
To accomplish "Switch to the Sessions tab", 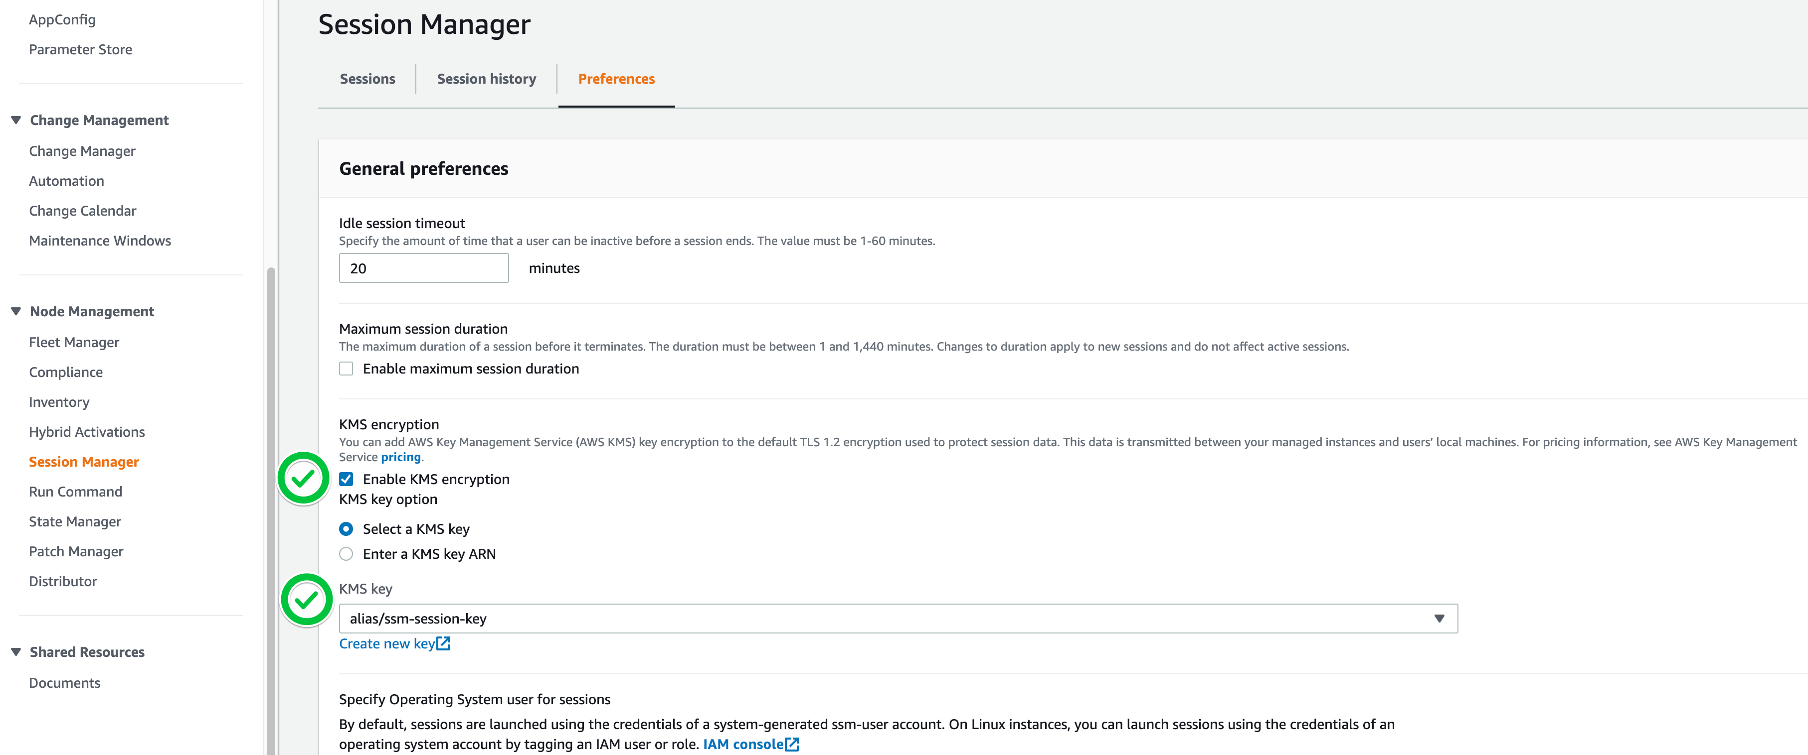I will [x=367, y=79].
